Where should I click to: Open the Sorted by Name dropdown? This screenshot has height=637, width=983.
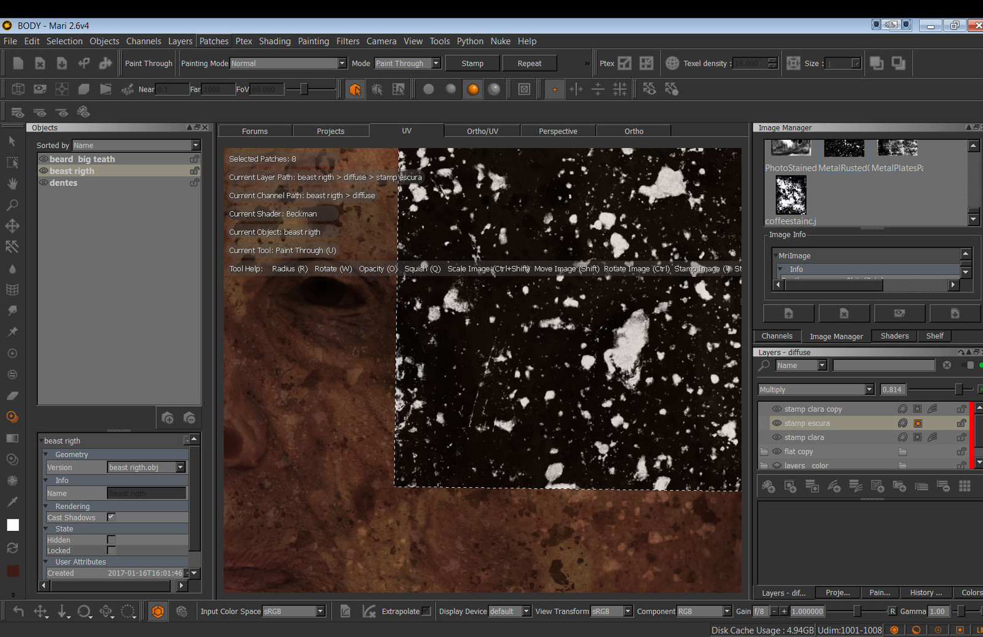(136, 145)
